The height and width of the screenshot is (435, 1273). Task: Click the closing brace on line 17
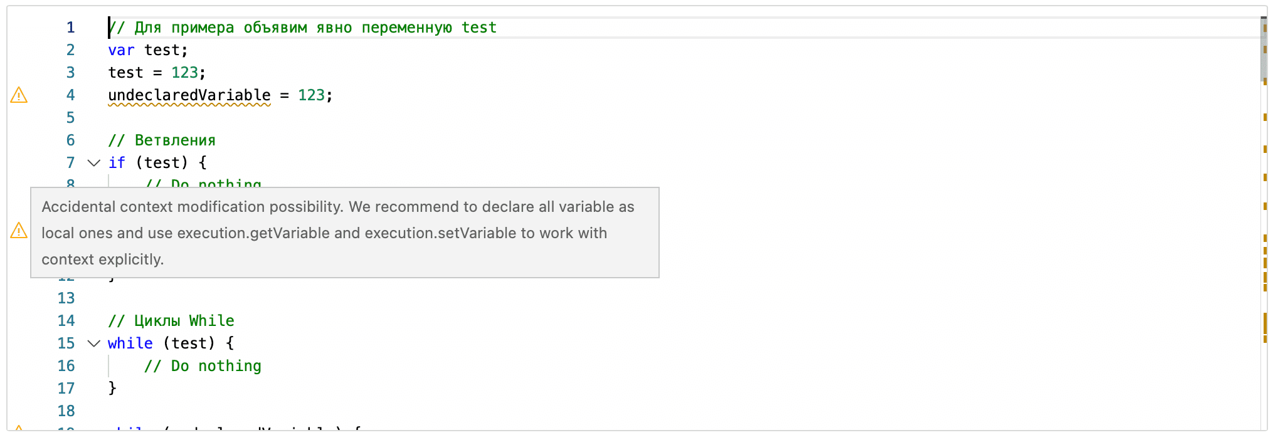coord(112,389)
